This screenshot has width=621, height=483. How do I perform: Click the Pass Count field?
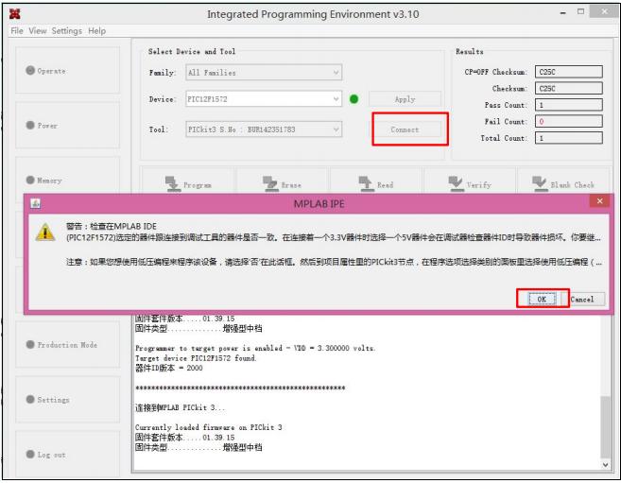pos(569,105)
